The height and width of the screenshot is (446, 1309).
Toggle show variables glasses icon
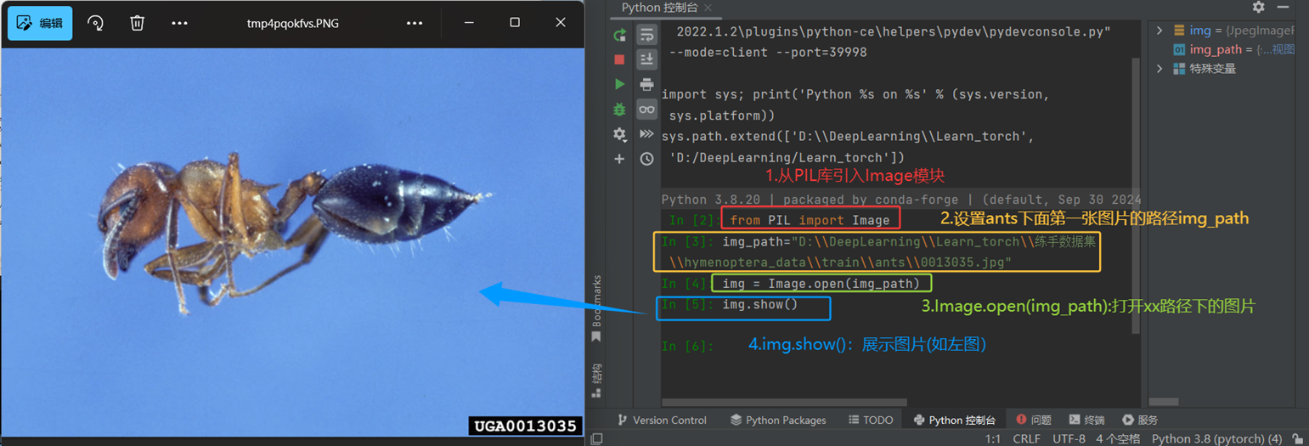coord(646,109)
